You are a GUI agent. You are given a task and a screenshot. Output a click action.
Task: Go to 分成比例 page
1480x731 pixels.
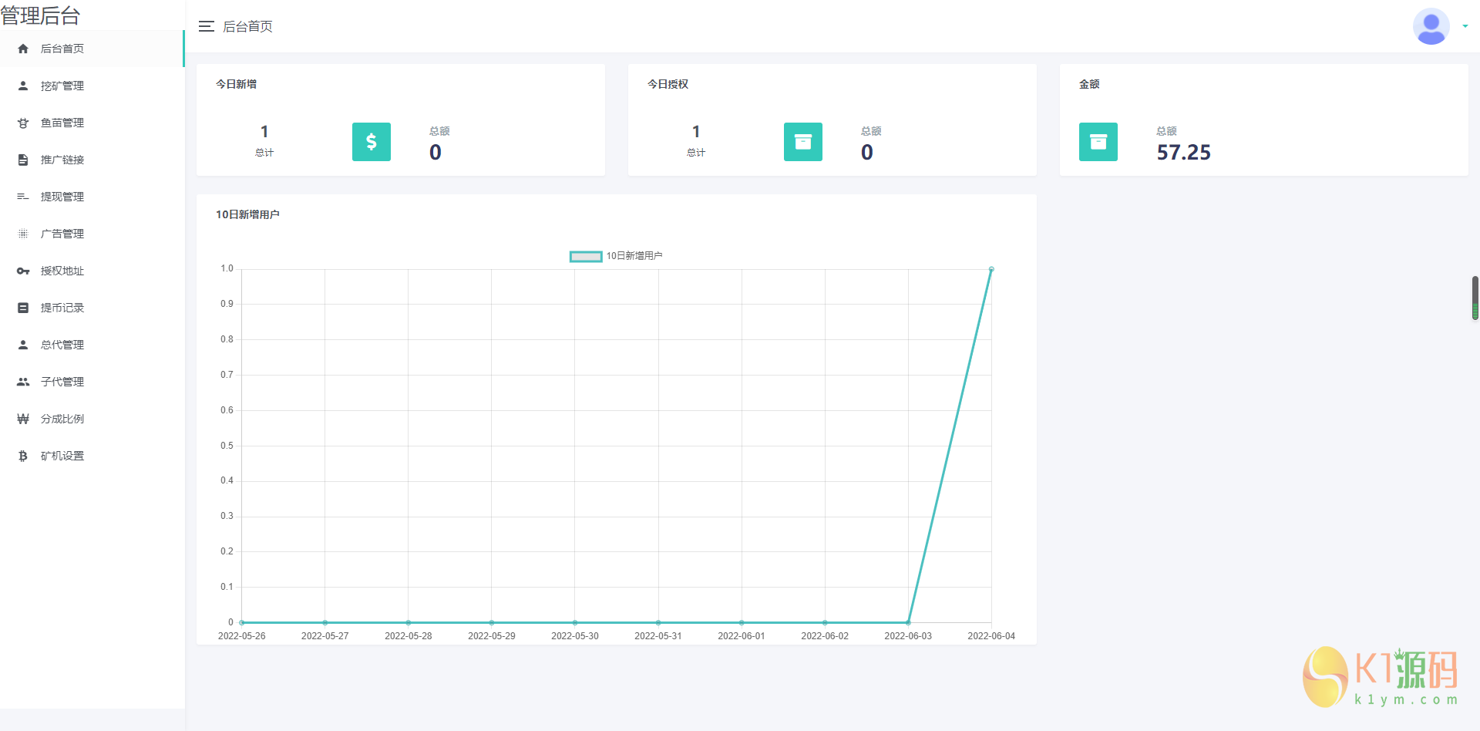(92, 419)
